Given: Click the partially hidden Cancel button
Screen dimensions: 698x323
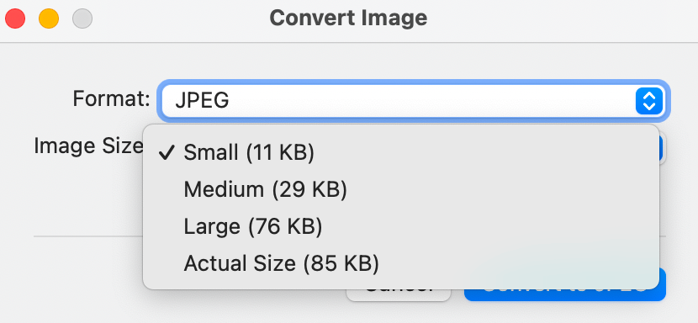Looking at the screenshot, I should coord(399,295).
